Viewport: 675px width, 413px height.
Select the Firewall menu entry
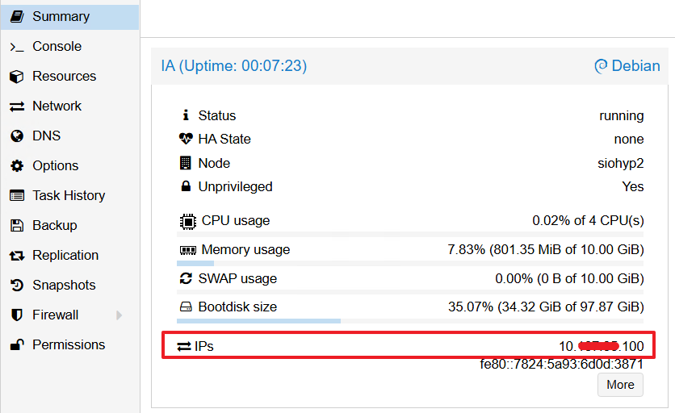point(55,315)
